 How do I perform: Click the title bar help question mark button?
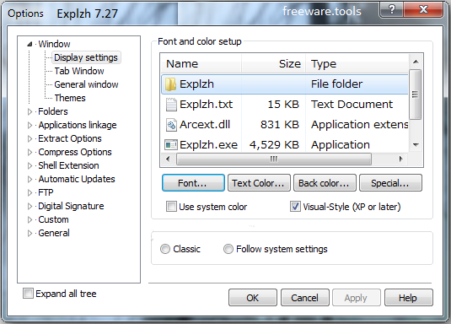point(392,10)
